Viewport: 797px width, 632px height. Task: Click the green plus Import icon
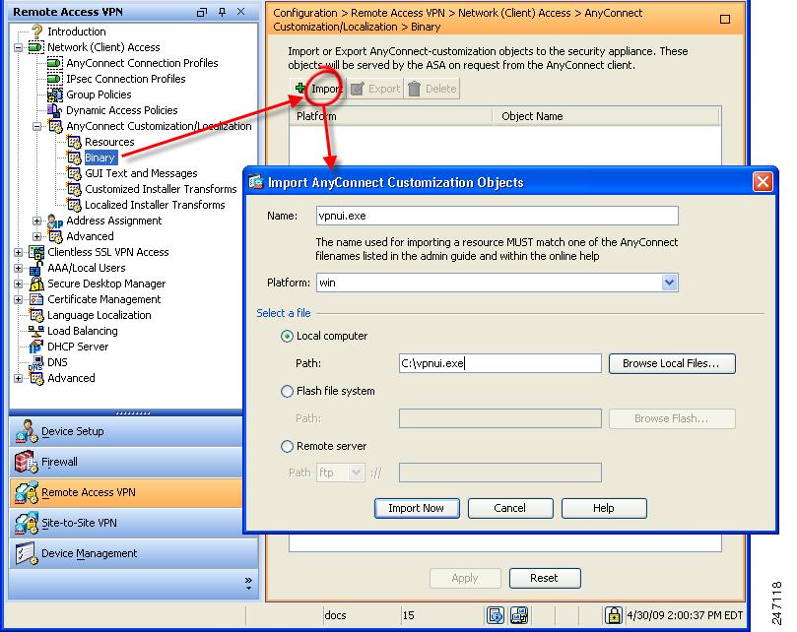click(x=300, y=88)
